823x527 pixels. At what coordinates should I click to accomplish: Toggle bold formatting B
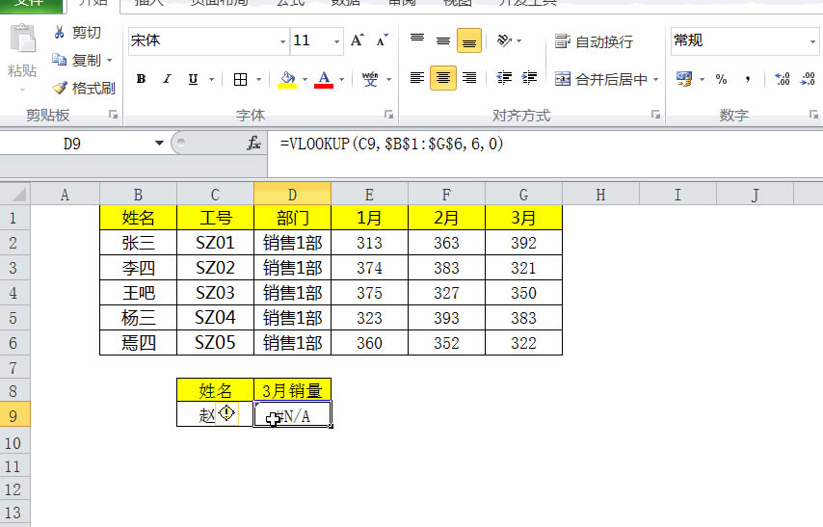[x=141, y=79]
